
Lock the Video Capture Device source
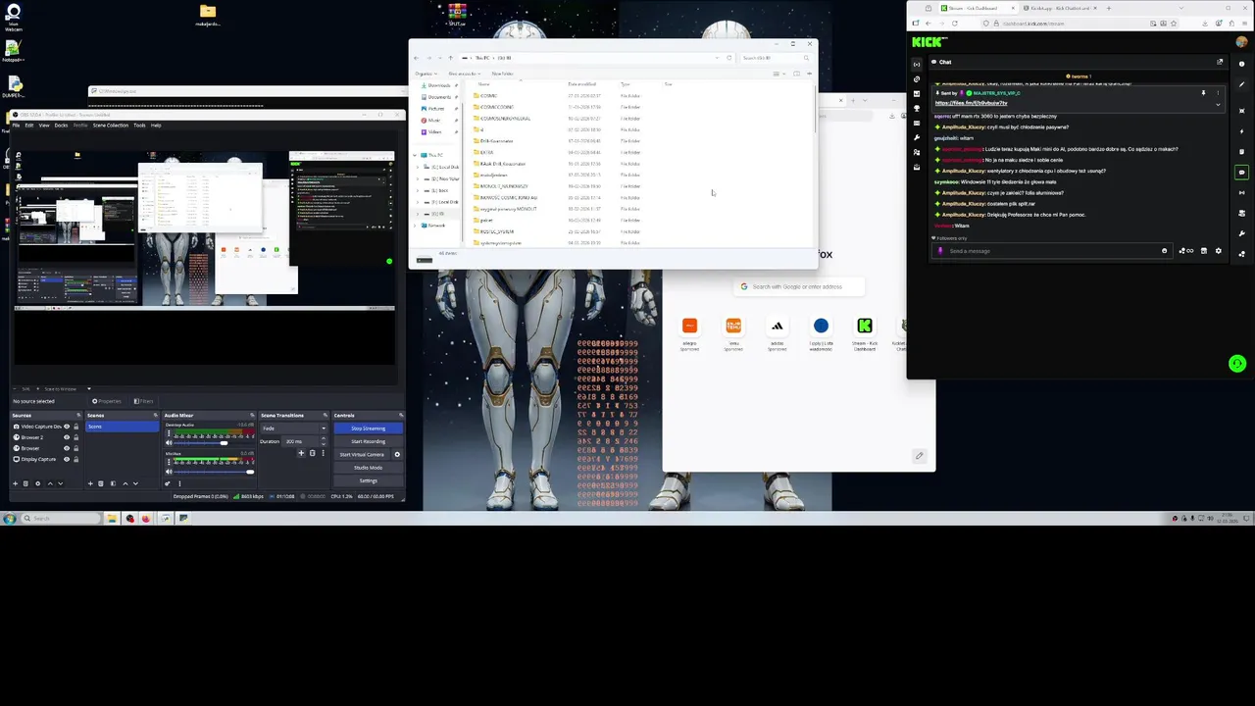(75, 427)
